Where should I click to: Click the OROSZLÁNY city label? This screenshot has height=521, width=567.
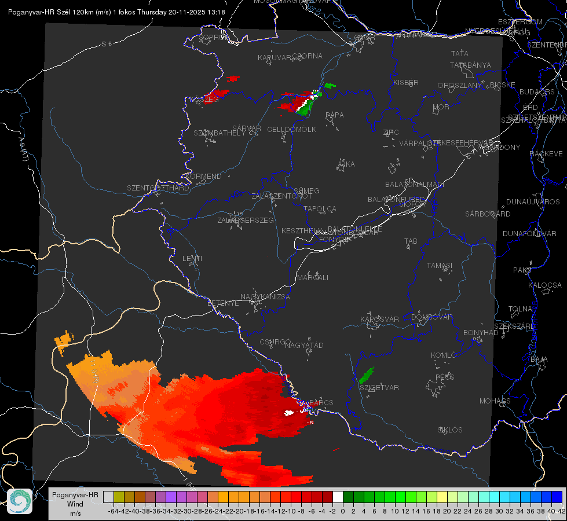tap(460, 85)
